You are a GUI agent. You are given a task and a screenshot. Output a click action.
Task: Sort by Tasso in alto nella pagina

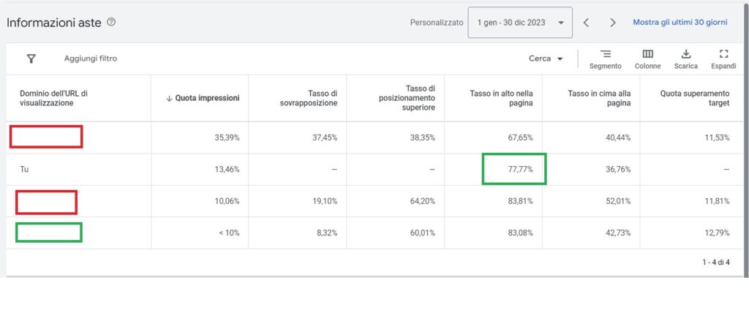[x=501, y=99]
